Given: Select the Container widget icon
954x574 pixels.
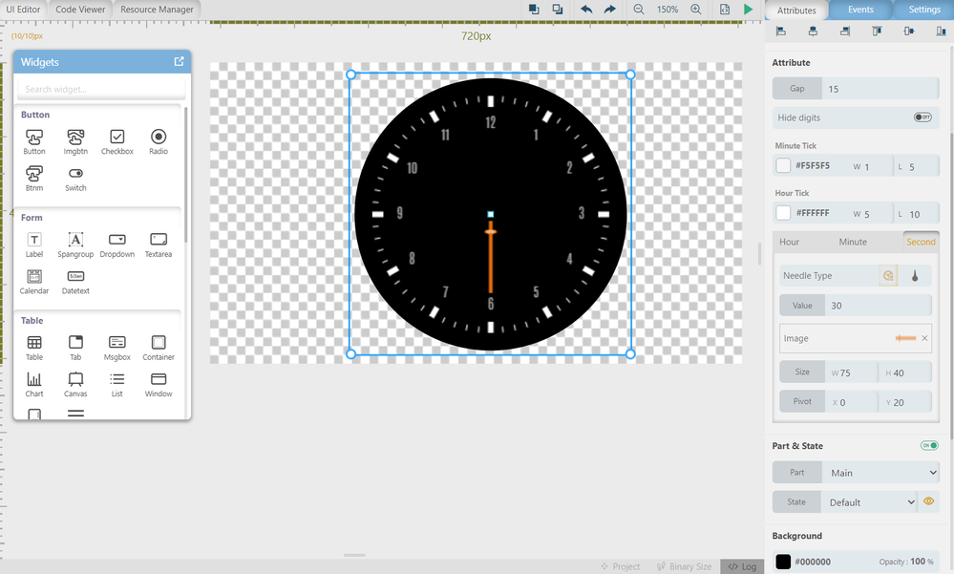Looking at the screenshot, I should (x=159, y=343).
